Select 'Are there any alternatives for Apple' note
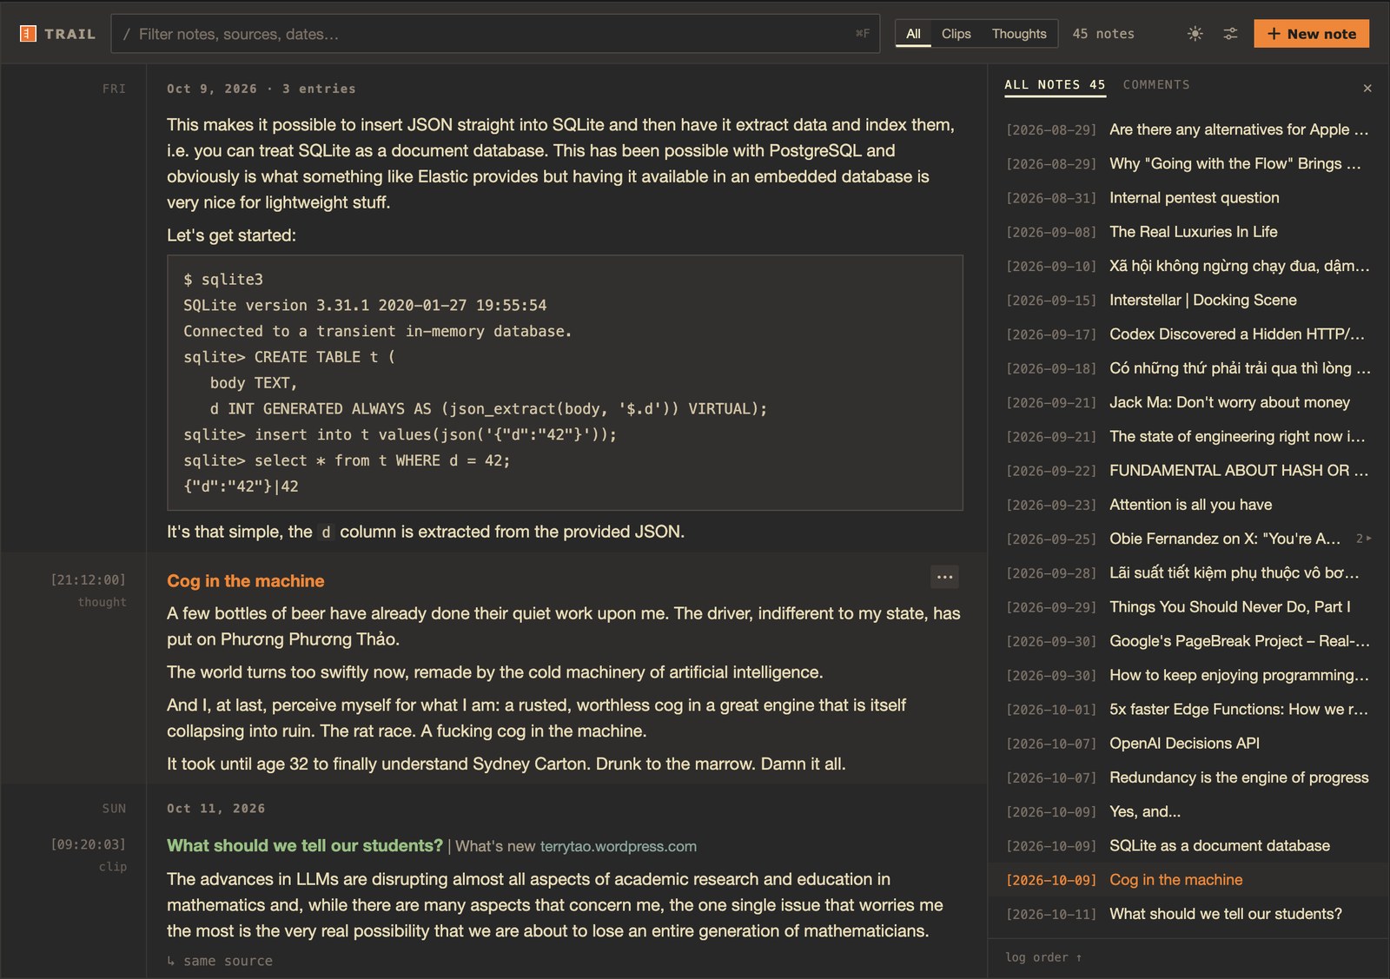Screen dimensions: 1390x979 pos(1188,129)
